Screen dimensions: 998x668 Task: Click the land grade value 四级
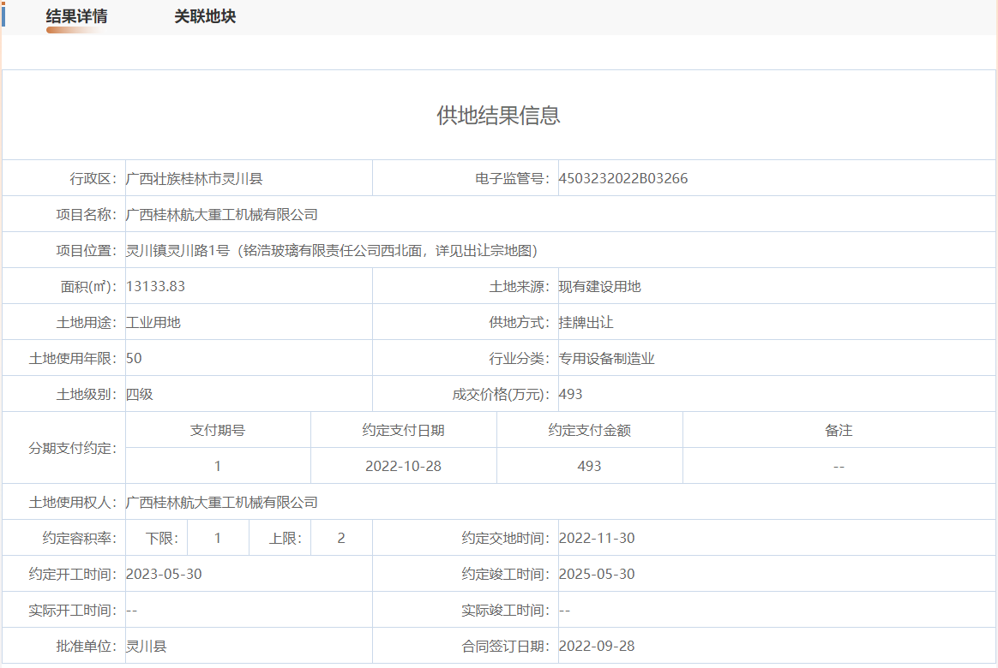point(140,395)
